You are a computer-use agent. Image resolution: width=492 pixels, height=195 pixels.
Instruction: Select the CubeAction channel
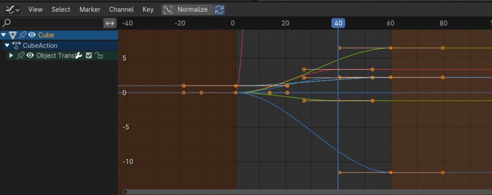40,46
